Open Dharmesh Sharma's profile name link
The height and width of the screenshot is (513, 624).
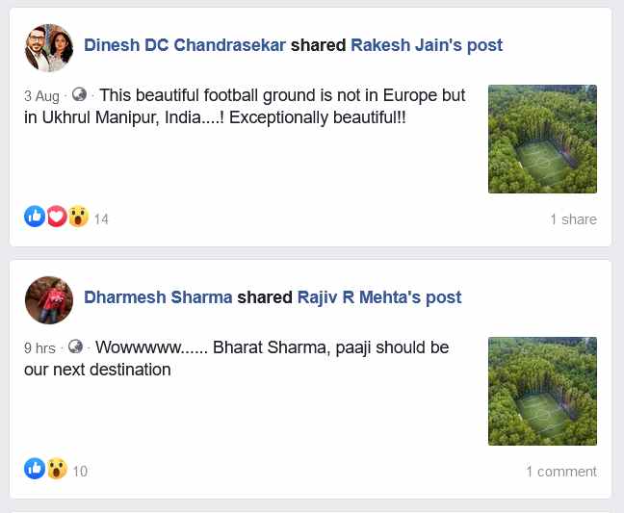pyautogui.click(x=158, y=297)
